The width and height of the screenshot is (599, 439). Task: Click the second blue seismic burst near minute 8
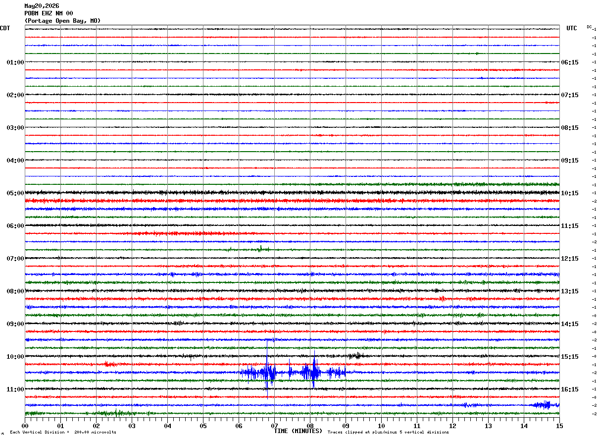313,371
